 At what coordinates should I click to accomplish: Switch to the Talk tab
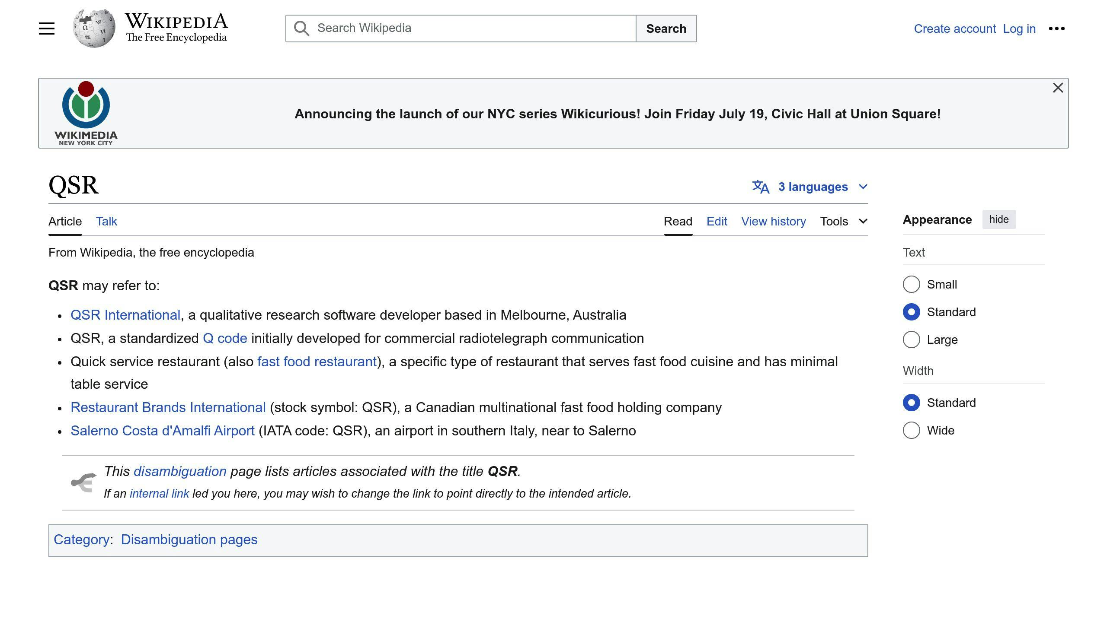click(x=106, y=221)
